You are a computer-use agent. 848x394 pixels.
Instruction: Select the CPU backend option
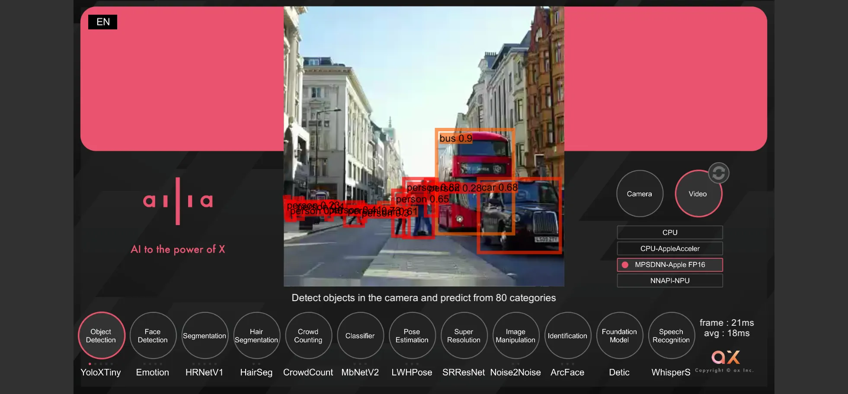670,232
